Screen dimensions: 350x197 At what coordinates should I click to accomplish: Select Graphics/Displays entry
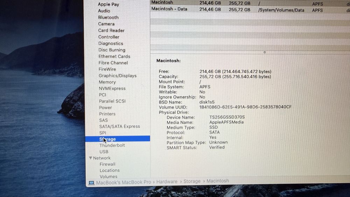[118, 76]
